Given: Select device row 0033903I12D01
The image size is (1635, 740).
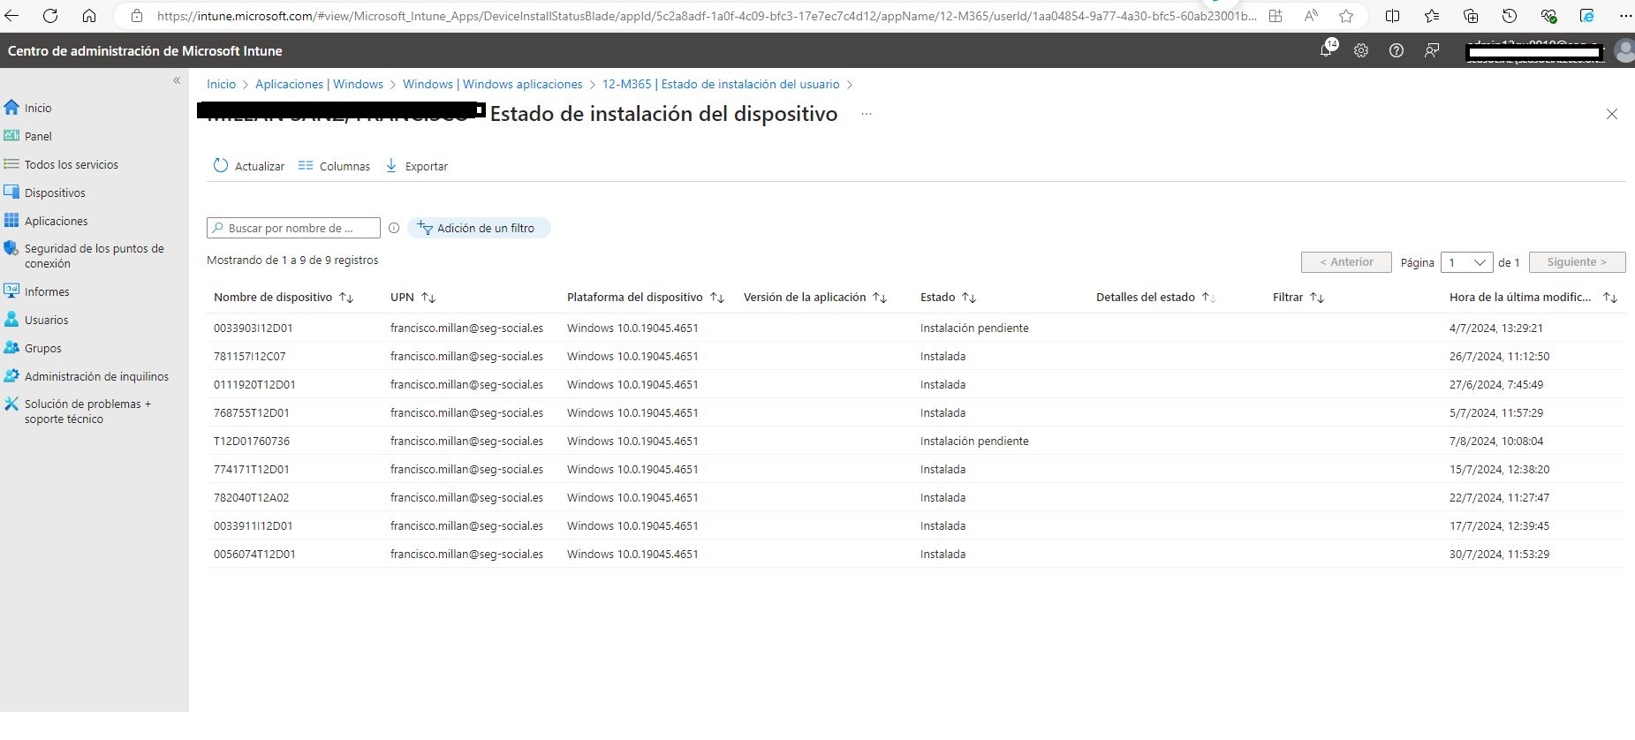Looking at the screenshot, I should (x=915, y=328).
